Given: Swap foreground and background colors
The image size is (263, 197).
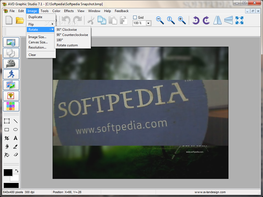Looking at the screenshot, I should [17, 171].
